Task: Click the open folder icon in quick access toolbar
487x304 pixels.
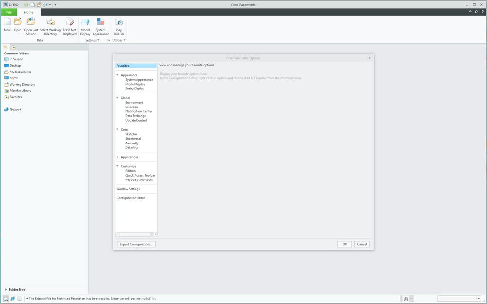Action: tap(39, 5)
